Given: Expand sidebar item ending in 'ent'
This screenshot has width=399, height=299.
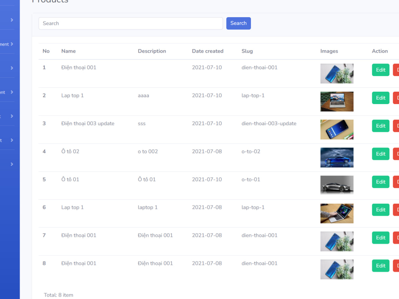Looking at the screenshot, I should click(x=12, y=92).
